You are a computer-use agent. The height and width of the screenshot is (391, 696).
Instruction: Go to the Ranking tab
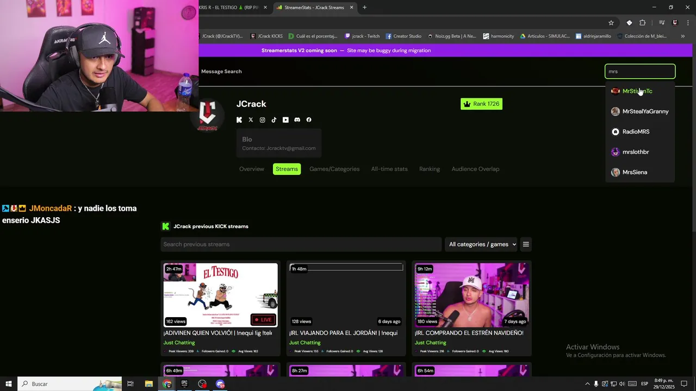tap(430, 169)
